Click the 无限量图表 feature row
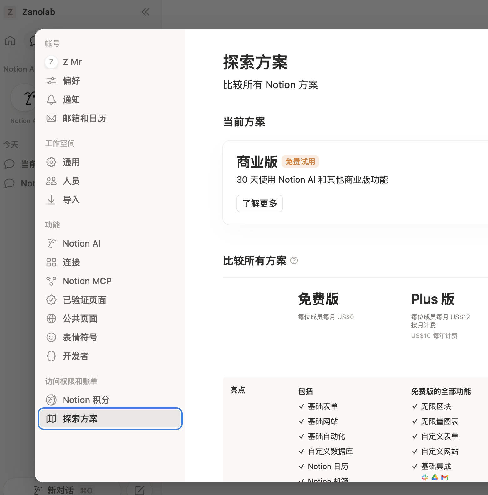Image resolution: width=488 pixels, height=495 pixels. (x=435, y=421)
